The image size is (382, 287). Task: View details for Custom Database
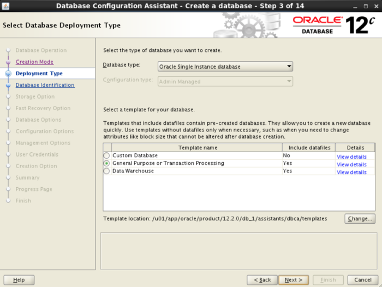coord(351,157)
